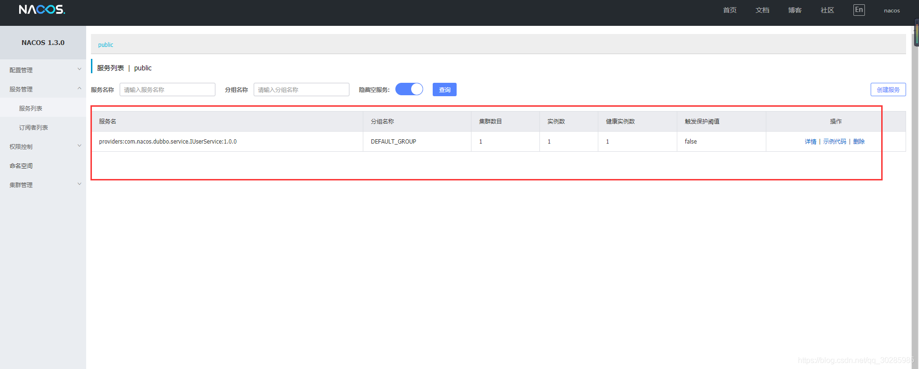Open 社区 in the top navigation
919x369 pixels.
coord(828,10)
